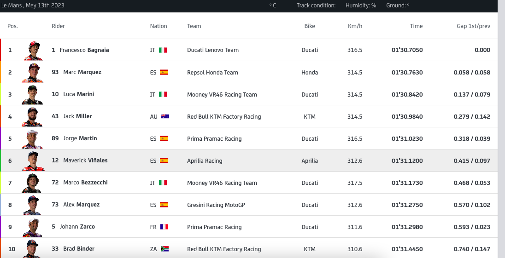The image size is (505, 258).
Task: Select the Ducati Lenovo Team entry
Action: click(x=213, y=50)
